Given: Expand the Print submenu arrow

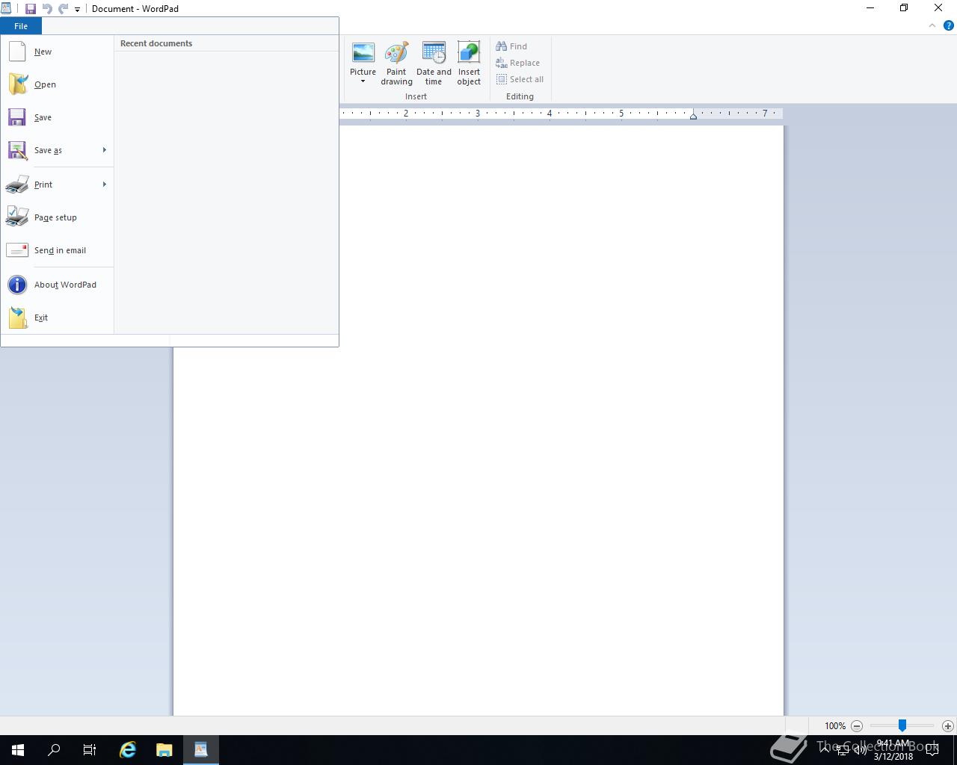Looking at the screenshot, I should (104, 185).
